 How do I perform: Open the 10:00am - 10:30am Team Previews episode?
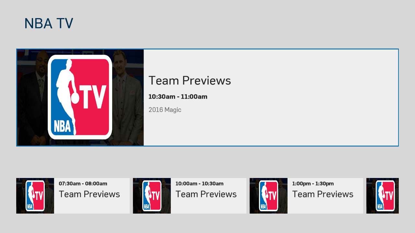(190, 196)
